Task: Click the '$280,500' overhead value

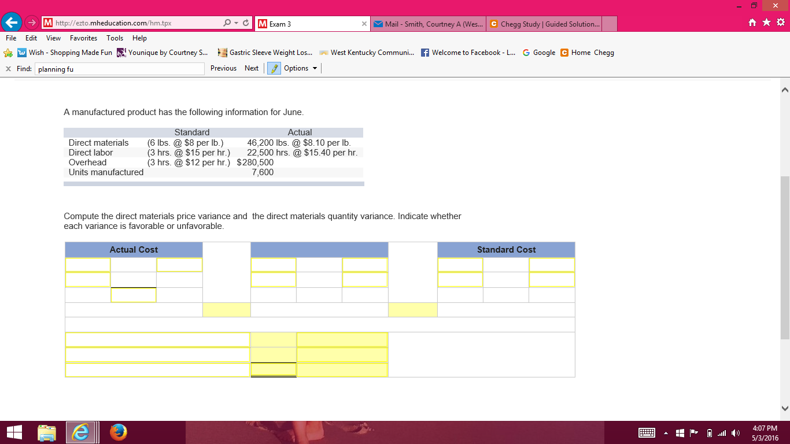Action: pyautogui.click(x=255, y=162)
